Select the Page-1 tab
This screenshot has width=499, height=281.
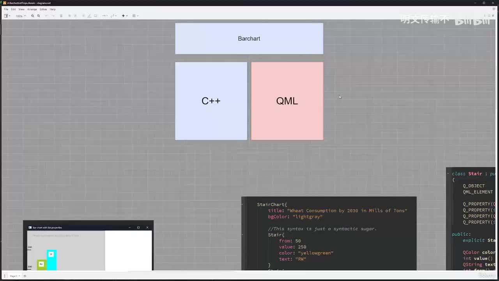(14, 276)
